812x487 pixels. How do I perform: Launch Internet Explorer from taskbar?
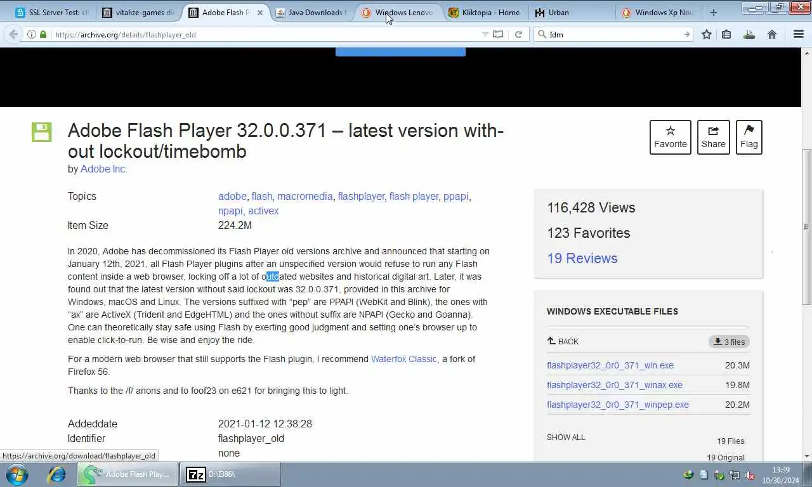tap(56, 474)
